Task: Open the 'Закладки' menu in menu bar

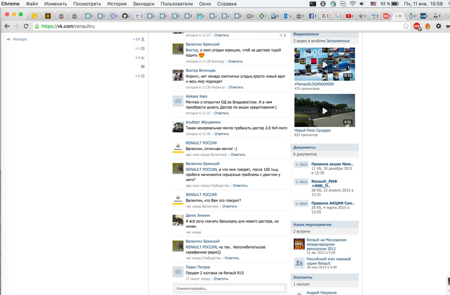Action: coord(143,4)
